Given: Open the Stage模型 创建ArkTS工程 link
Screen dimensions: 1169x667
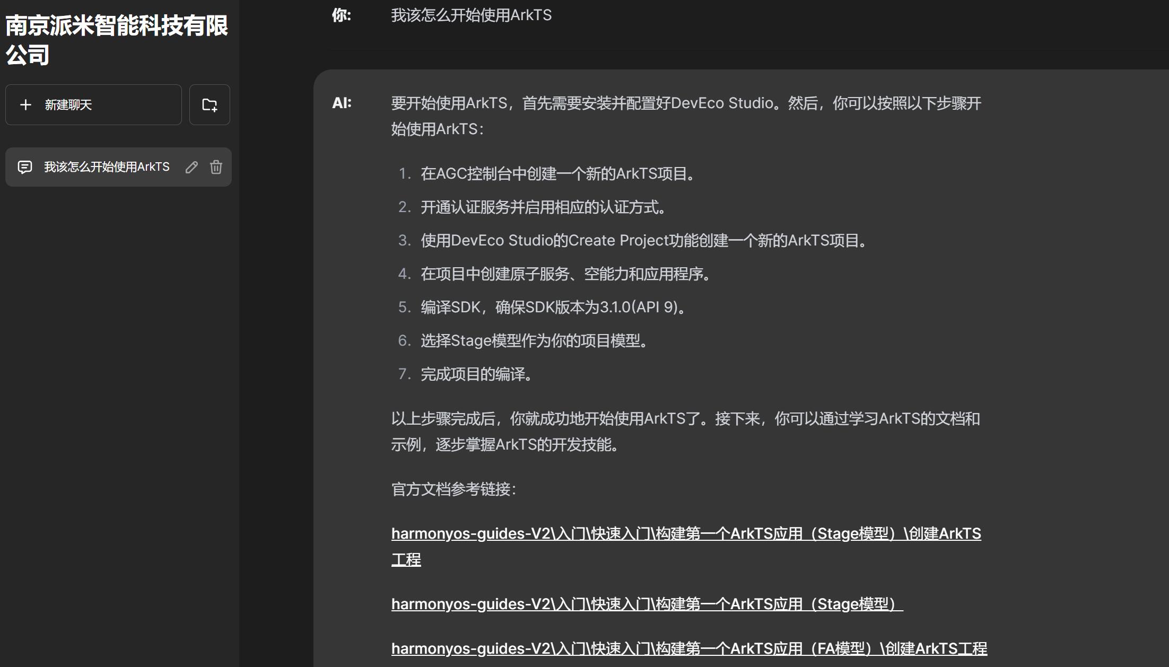Looking at the screenshot, I should click(x=686, y=546).
